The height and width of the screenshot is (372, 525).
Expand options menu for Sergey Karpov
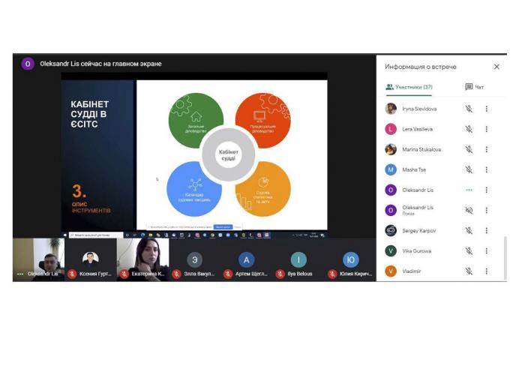[486, 230]
